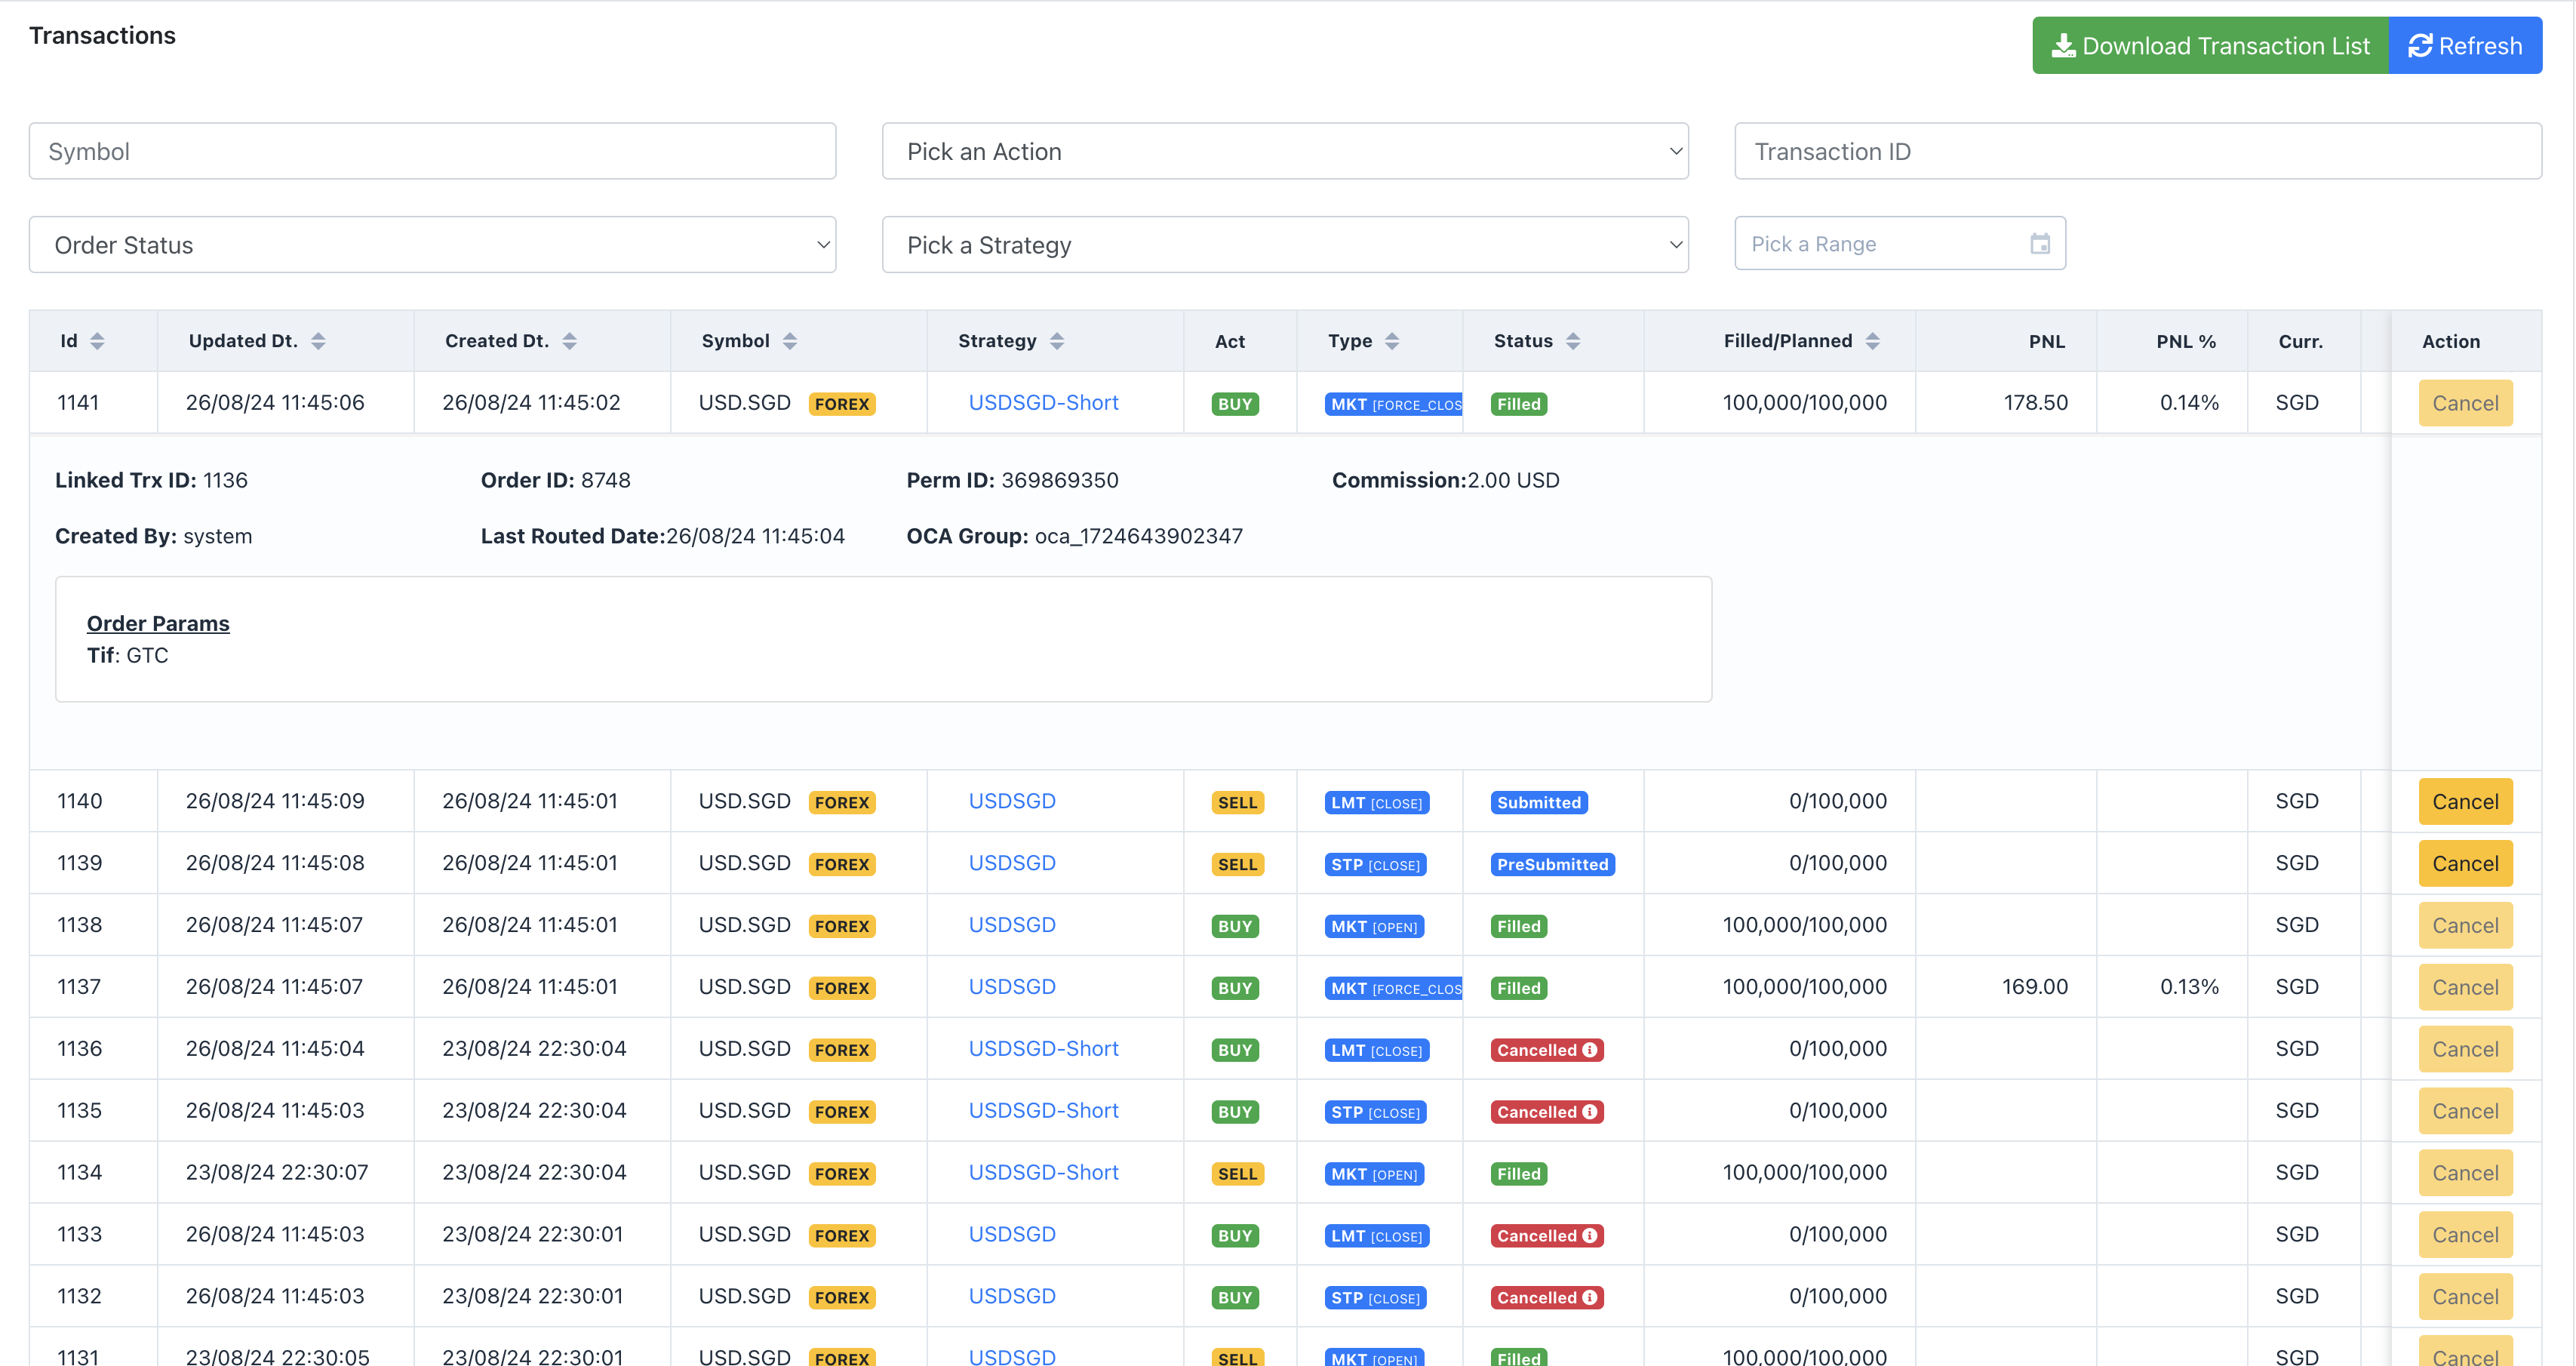Viewport: 2576px width, 1366px height.
Task: Click the Id column sort toggle
Action: point(97,339)
